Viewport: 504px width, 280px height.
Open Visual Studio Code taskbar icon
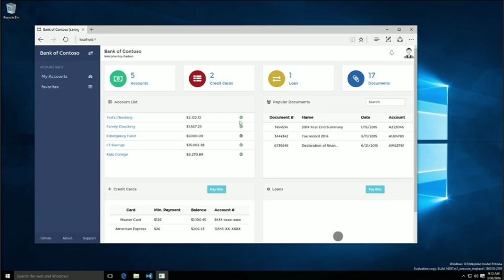pos(149,276)
